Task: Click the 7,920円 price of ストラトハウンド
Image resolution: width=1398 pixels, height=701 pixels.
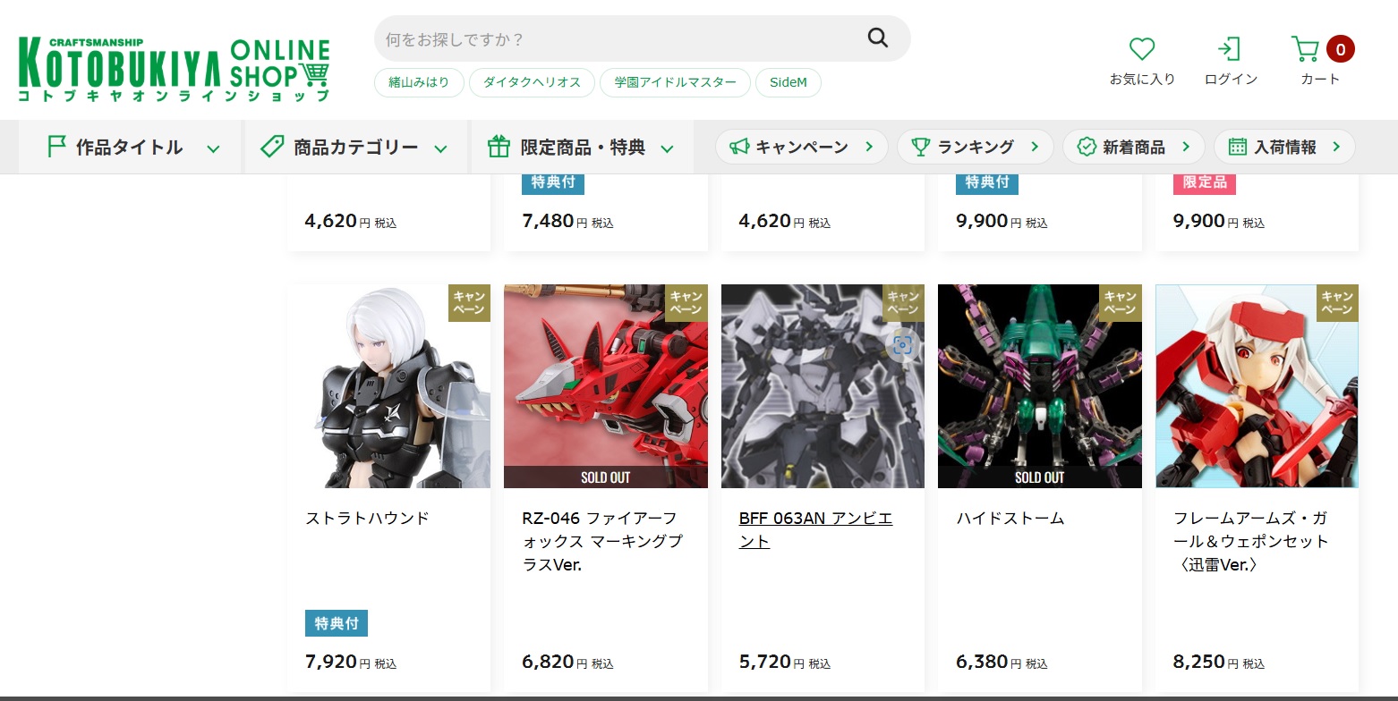Action: (x=351, y=663)
